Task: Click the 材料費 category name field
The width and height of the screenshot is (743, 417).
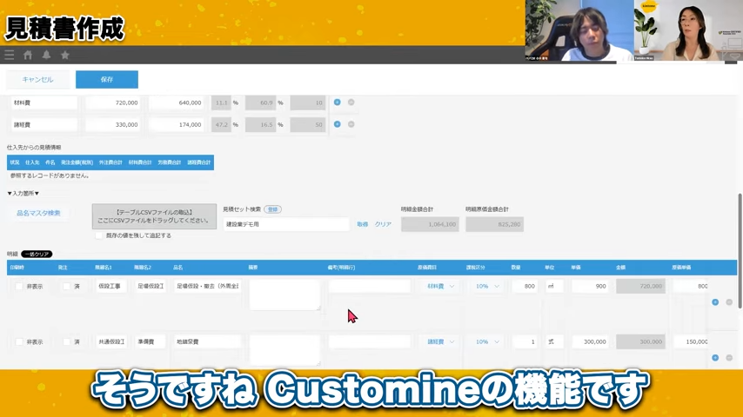Action: (x=44, y=103)
